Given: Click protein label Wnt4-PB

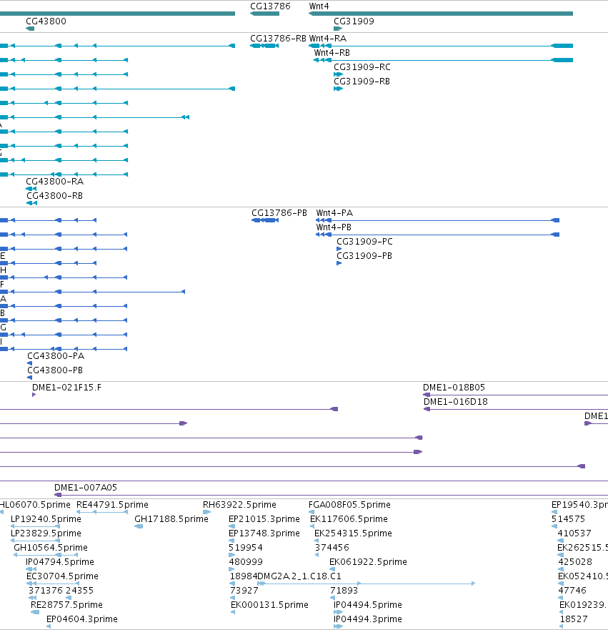Looking at the screenshot, I should coord(334,227).
